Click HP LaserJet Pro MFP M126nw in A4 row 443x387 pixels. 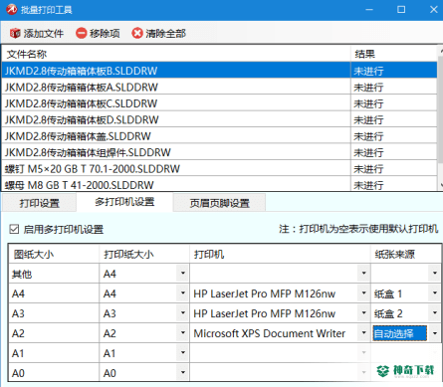point(265,293)
